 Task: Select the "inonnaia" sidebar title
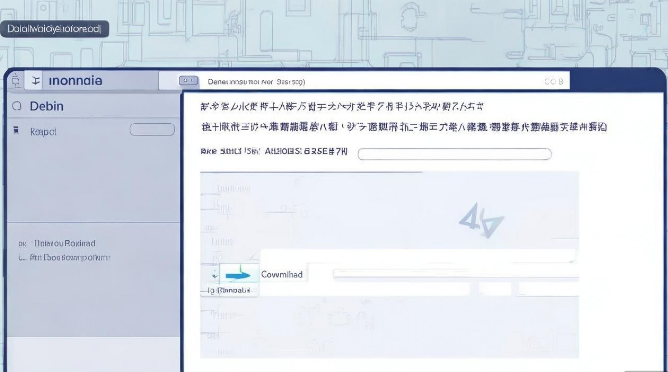(76, 80)
